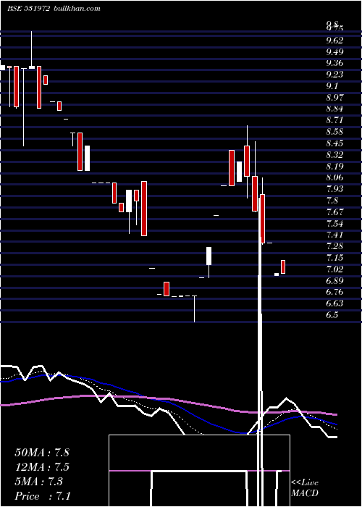Select the 7.28 price axis label
This screenshot has width=362, height=507.
point(334,246)
